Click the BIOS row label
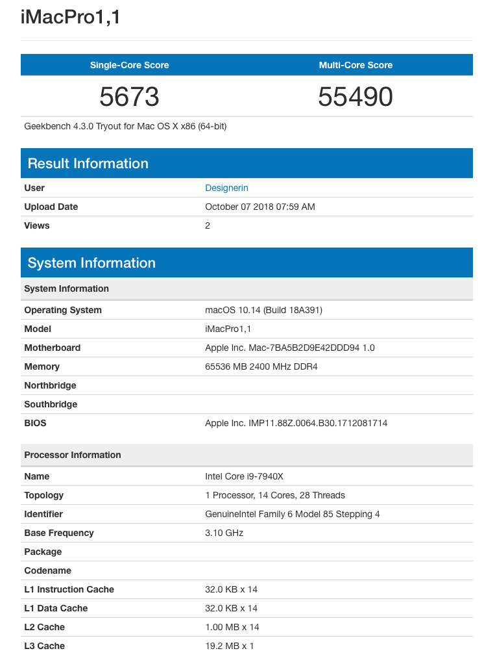Image resolution: width=495 pixels, height=664 pixels. point(35,424)
